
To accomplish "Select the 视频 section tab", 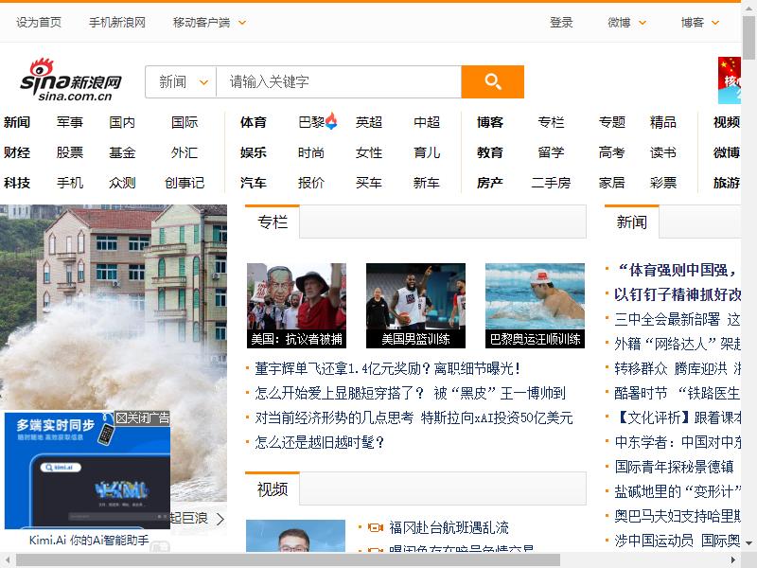I will click(273, 489).
